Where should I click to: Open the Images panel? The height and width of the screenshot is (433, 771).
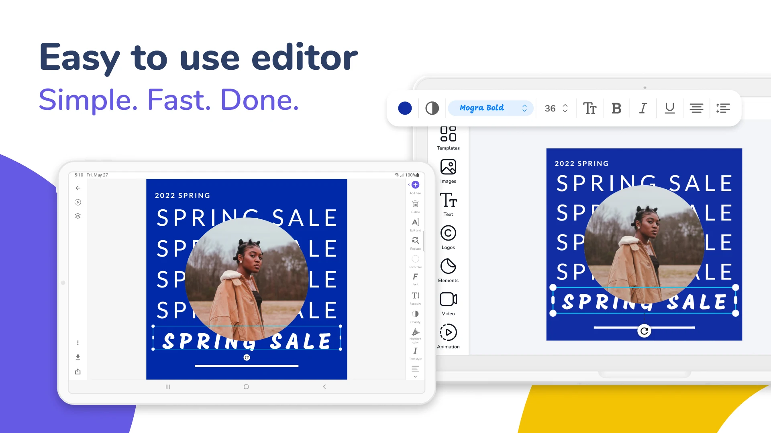click(x=448, y=171)
